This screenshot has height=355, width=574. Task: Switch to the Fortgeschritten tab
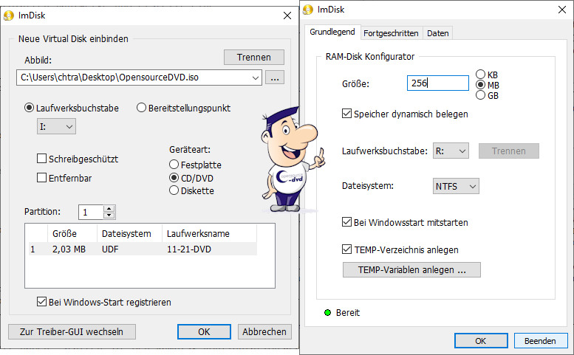(x=391, y=33)
